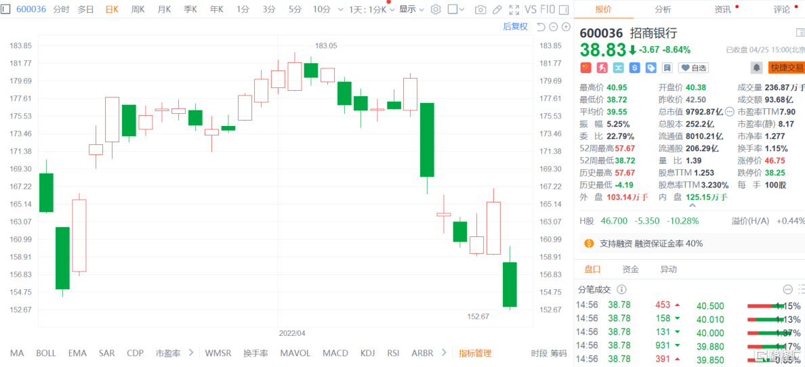Expand indicators with arrow after ARBR
The height and width of the screenshot is (367, 805).
pyautogui.click(x=445, y=353)
